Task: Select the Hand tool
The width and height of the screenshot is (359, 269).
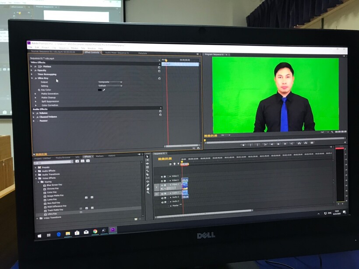Action: 148,189
